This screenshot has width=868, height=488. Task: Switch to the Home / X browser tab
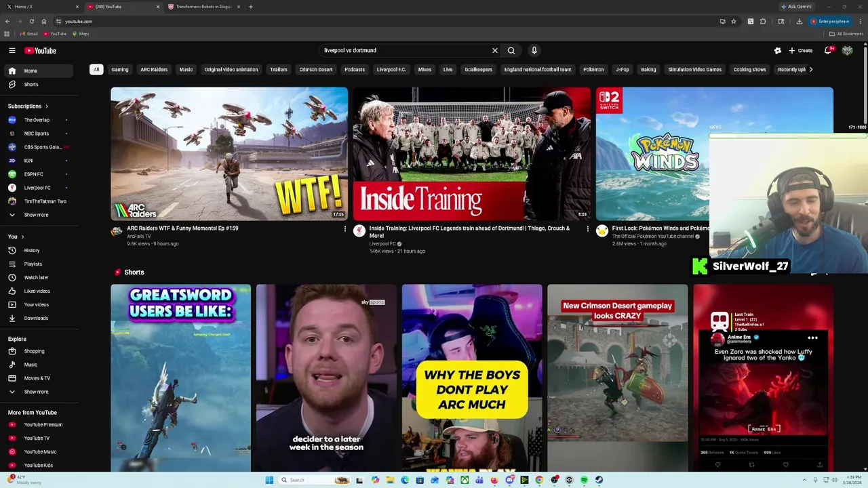pos(41,7)
